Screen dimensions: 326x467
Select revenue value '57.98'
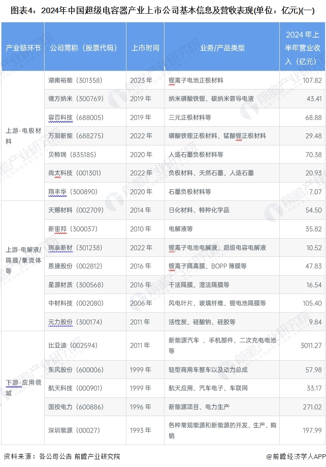[x=313, y=370]
